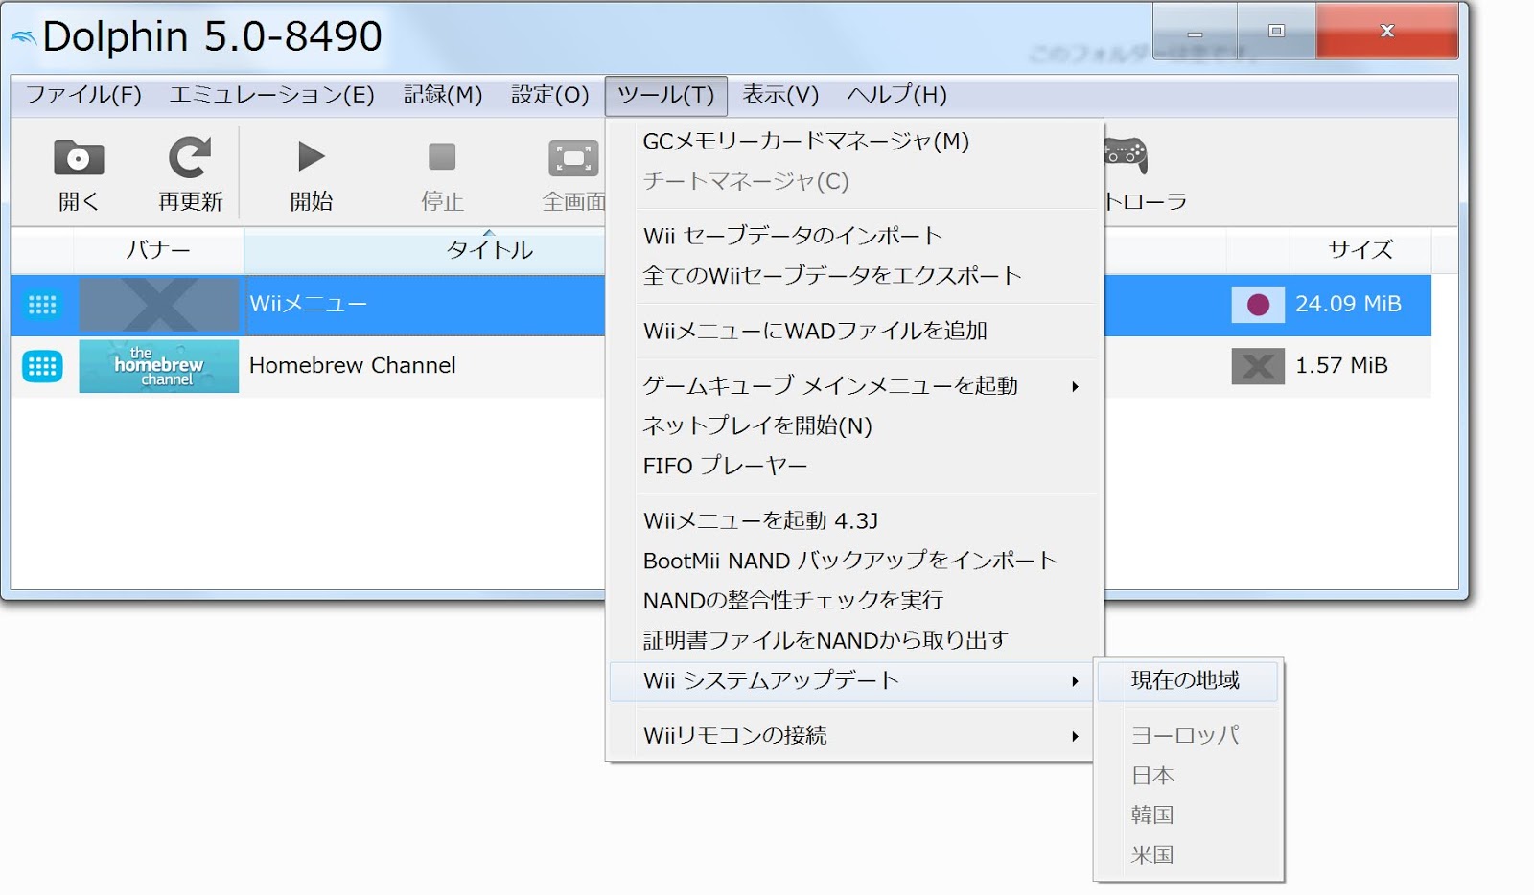This screenshot has height=895, width=1534.
Task: Select 証明書ファイルをNANDから取り出す
Action: click(x=854, y=640)
